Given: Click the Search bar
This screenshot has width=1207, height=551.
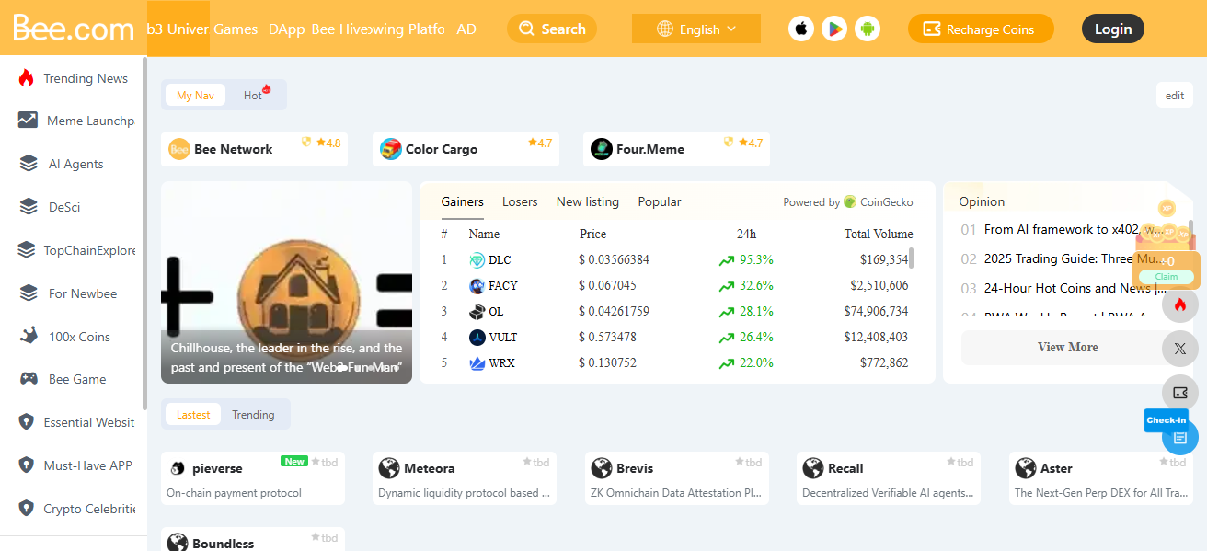Looking at the screenshot, I should pos(552,29).
